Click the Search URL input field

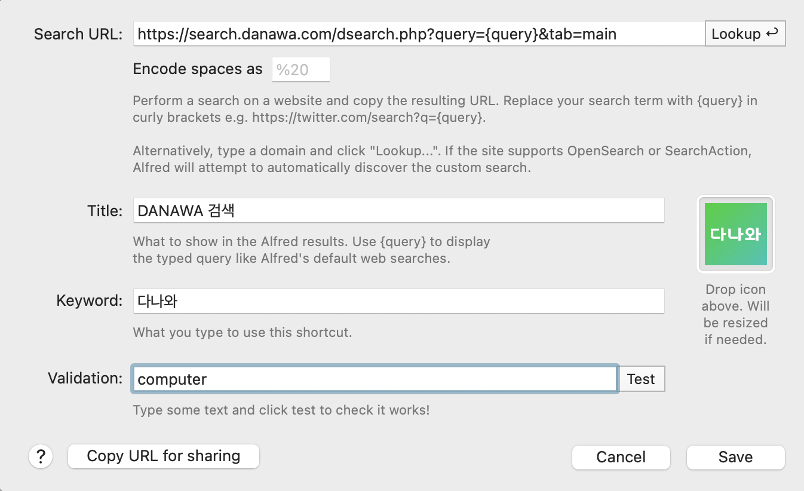click(x=419, y=34)
